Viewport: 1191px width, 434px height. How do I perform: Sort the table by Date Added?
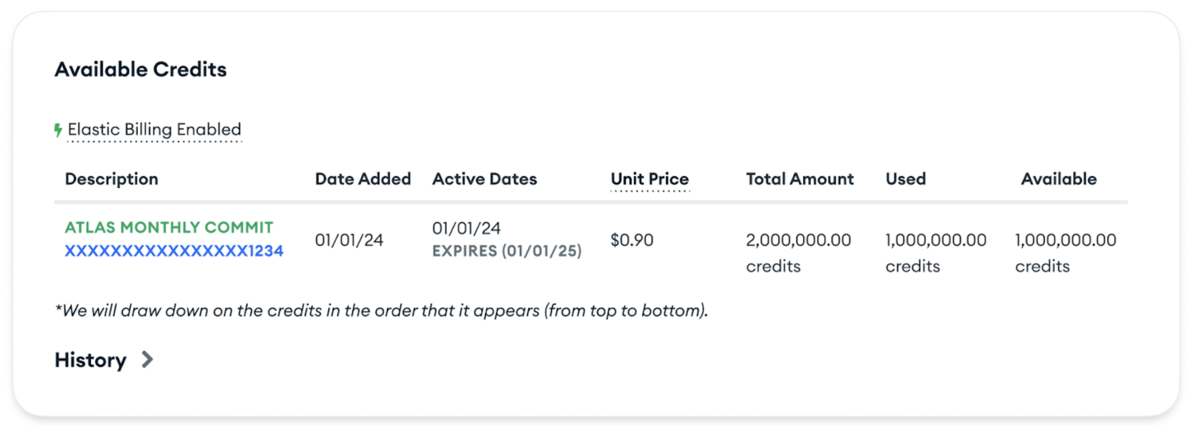(363, 179)
